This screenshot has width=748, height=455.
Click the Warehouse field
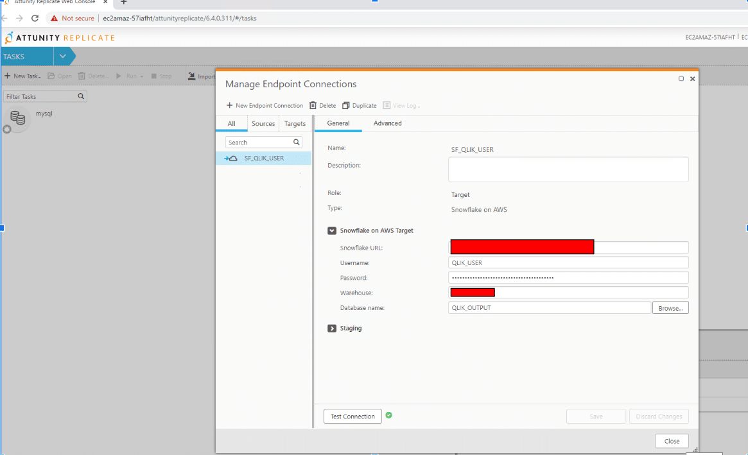(568, 293)
